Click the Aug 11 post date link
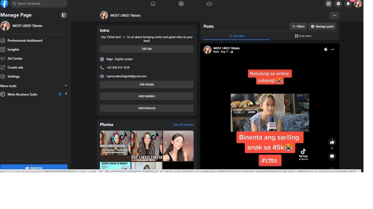The image size is (373, 209). click(x=225, y=52)
